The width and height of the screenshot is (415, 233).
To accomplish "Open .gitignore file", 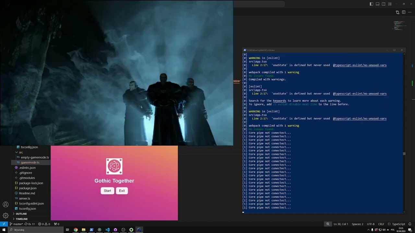I will tap(25, 173).
